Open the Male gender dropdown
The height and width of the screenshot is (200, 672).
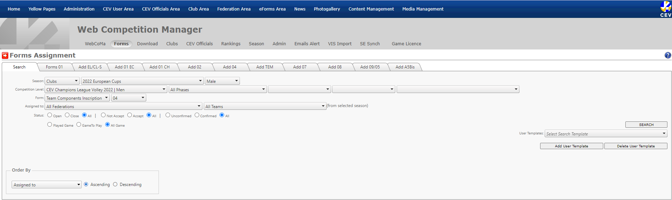coord(222,81)
